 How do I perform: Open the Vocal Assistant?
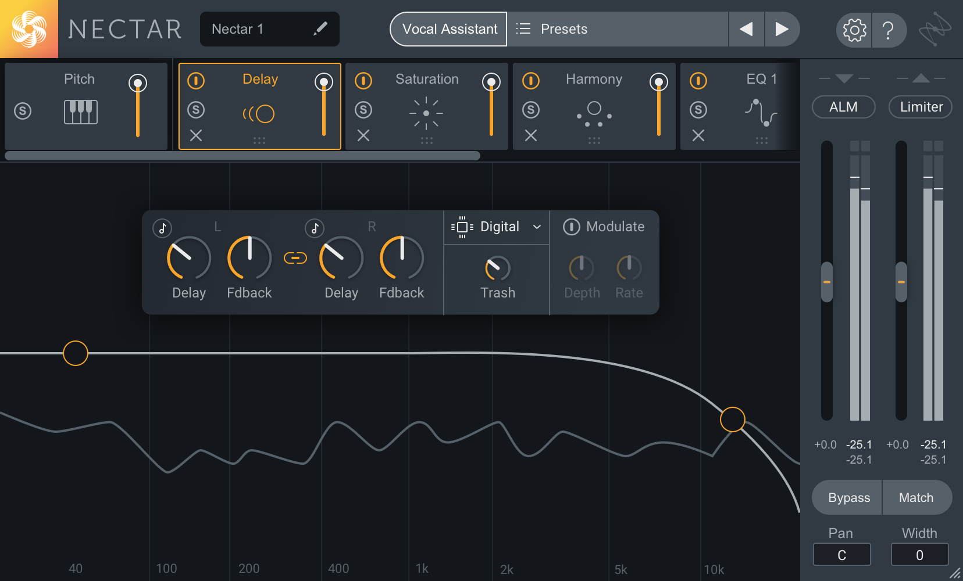pyautogui.click(x=449, y=29)
